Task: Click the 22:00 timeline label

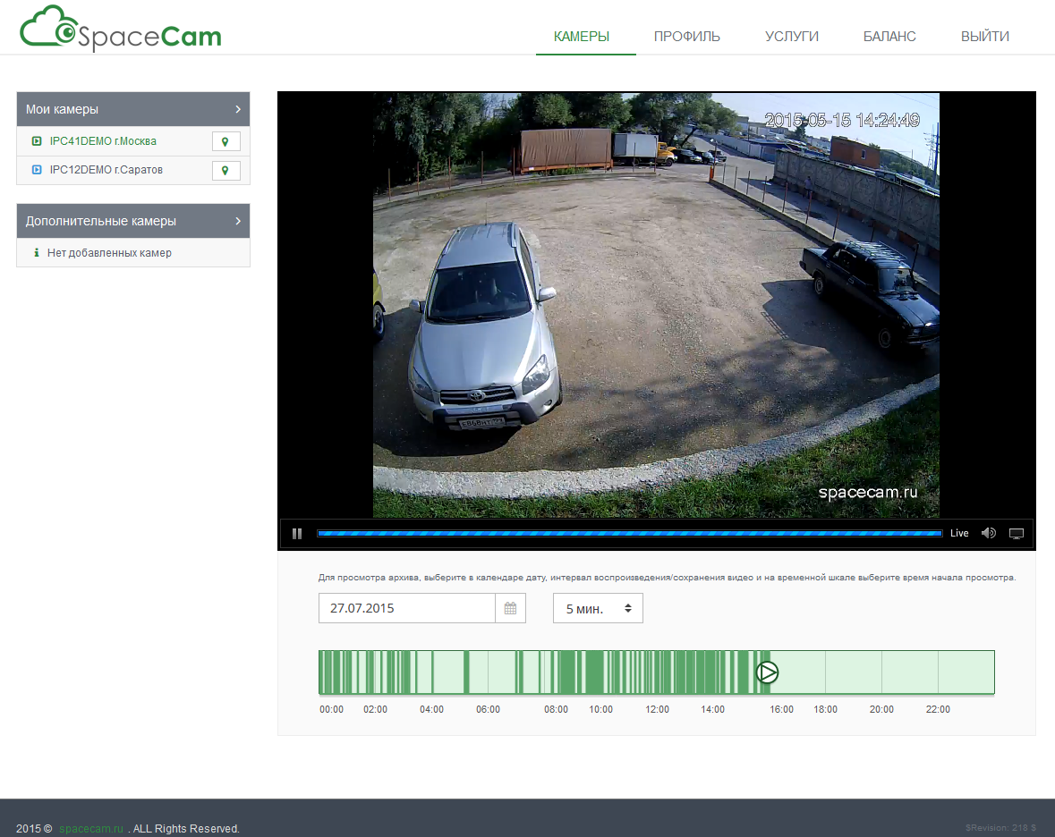Action: [938, 709]
